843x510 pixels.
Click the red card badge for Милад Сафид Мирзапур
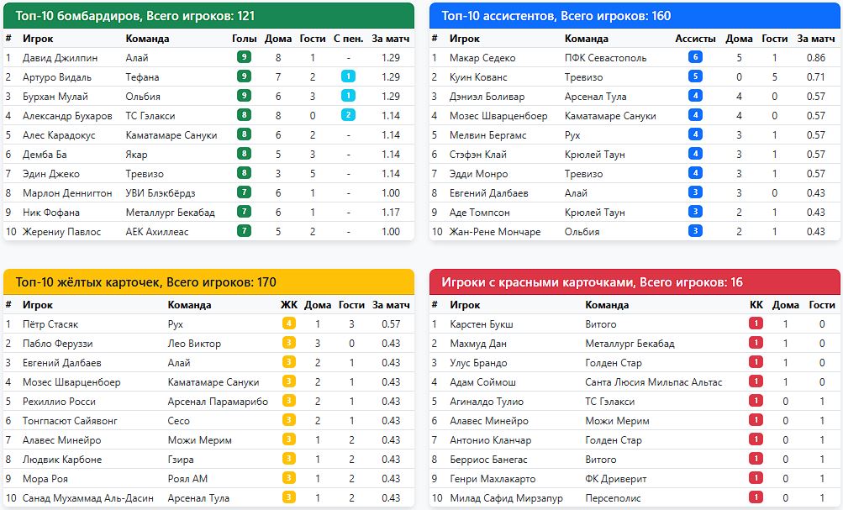coord(756,497)
